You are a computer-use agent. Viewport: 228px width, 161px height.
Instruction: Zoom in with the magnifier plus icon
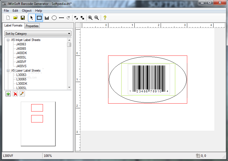click(x=90, y=18)
